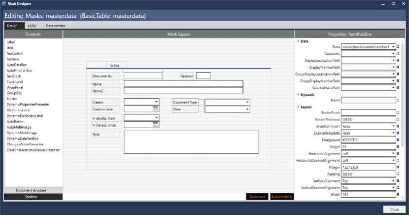This screenshot has height=216, width=409.
Task: Select the GroupBox control
Action: tap(14, 93)
